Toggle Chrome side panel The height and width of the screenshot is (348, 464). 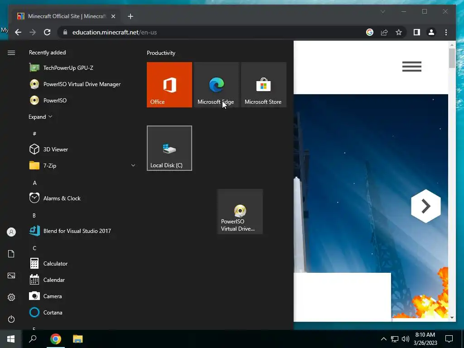coord(417,32)
